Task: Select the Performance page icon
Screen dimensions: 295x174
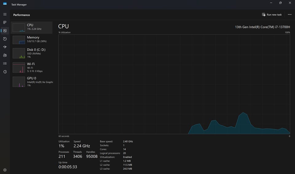Action: 5,30
